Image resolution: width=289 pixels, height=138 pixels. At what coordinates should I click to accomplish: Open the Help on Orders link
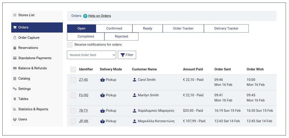pyautogui.click(x=100, y=16)
